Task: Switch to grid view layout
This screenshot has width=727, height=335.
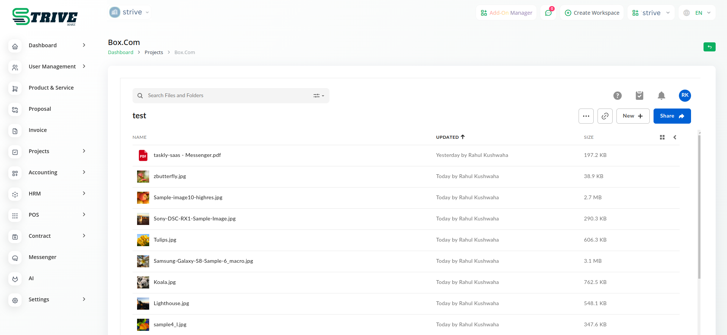Action: [662, 137]
